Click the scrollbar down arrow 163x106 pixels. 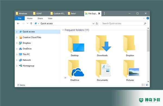[148, 81]
